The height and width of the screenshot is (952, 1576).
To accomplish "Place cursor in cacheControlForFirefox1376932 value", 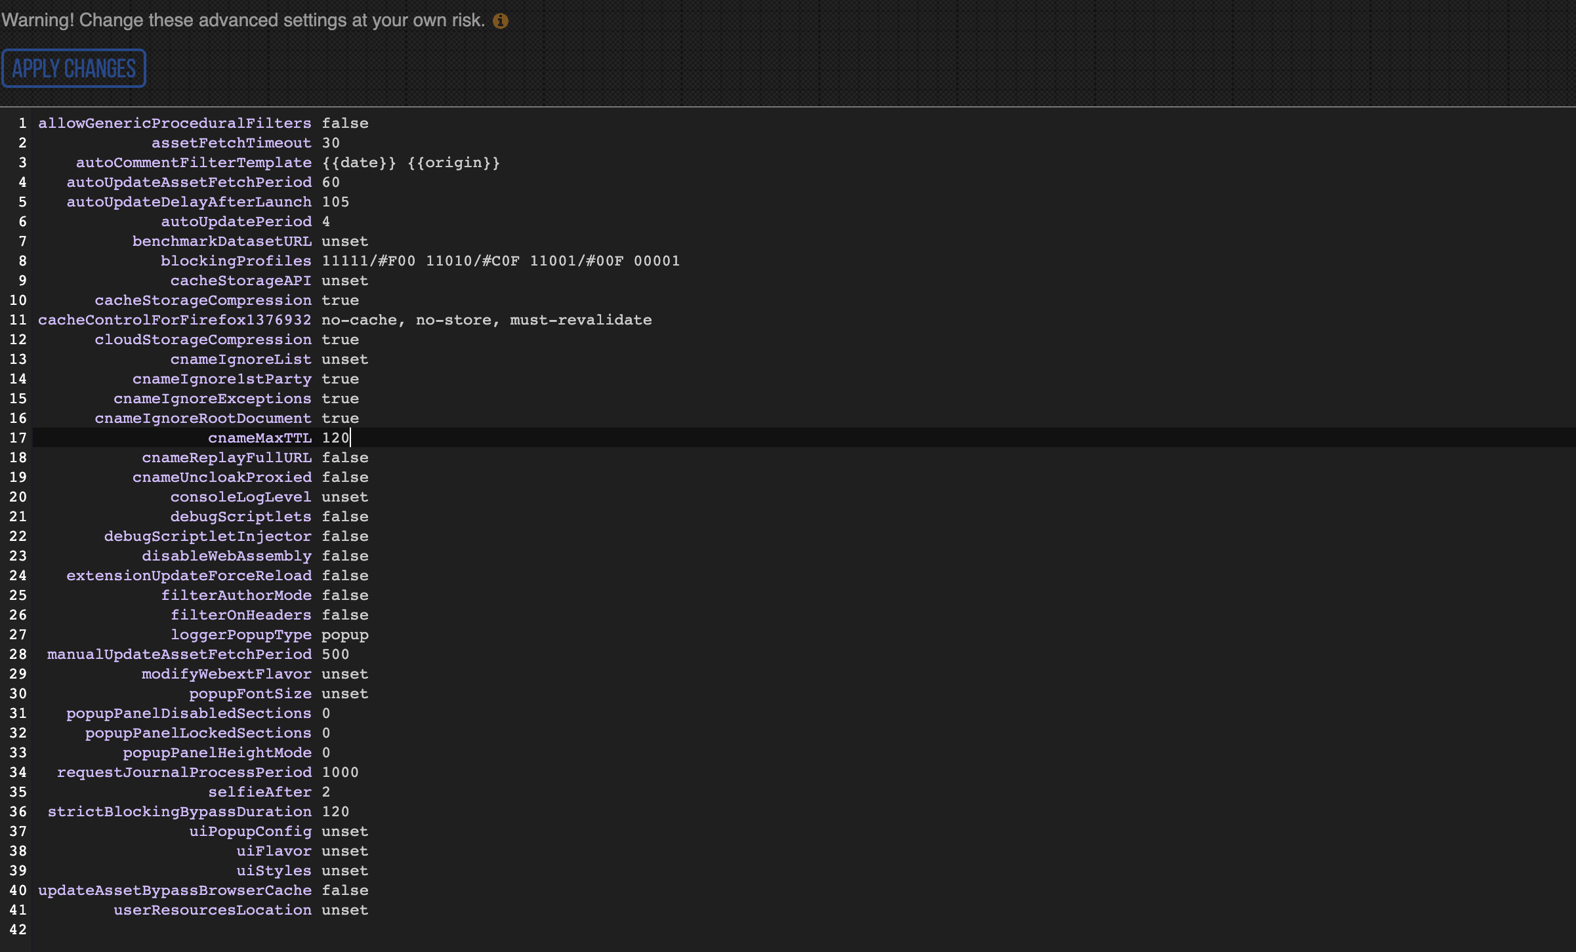I will pyautogui.click(x=486, y=320).
